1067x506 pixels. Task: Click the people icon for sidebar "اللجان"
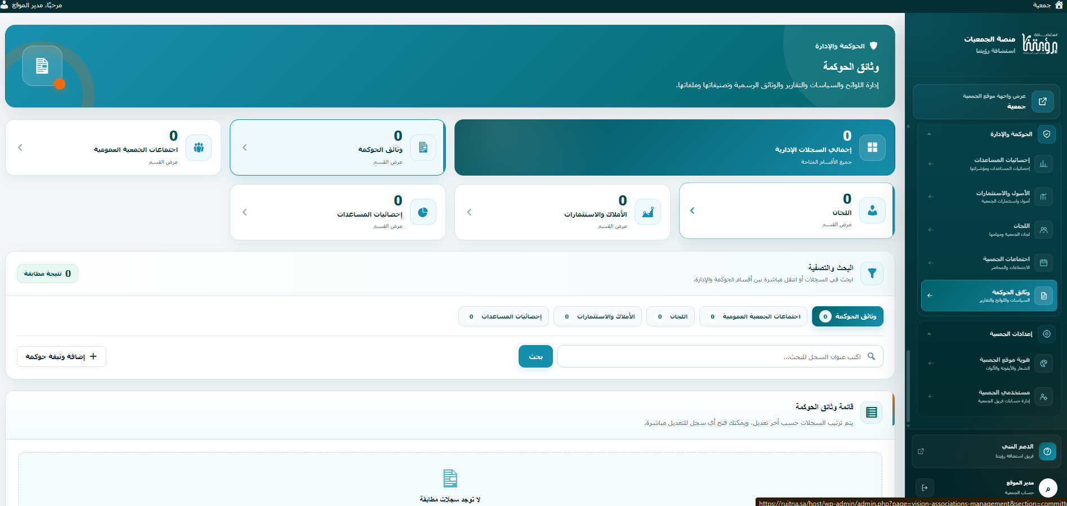pyautogui.click(x=1043, y=230)
